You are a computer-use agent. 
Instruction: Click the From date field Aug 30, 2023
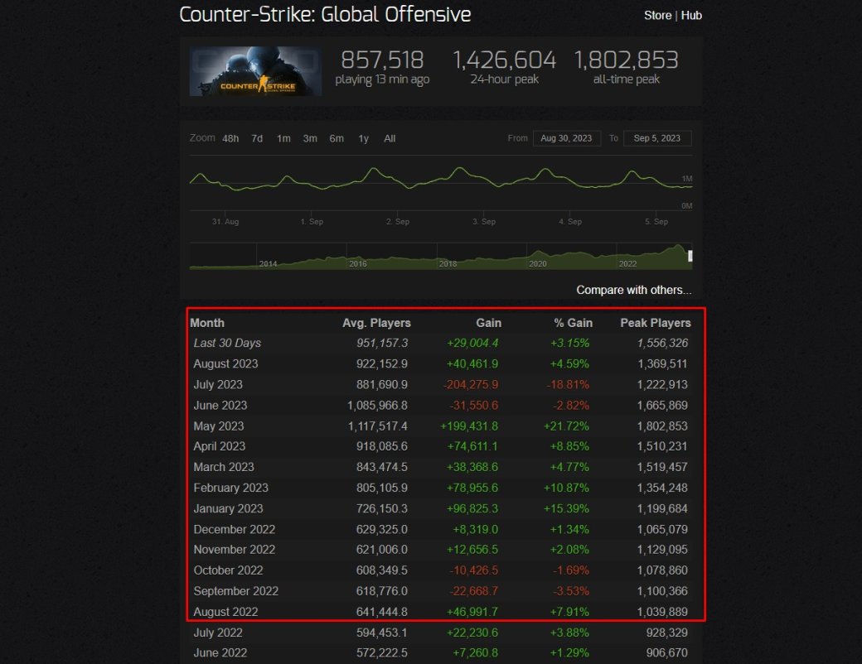[566, 138]
